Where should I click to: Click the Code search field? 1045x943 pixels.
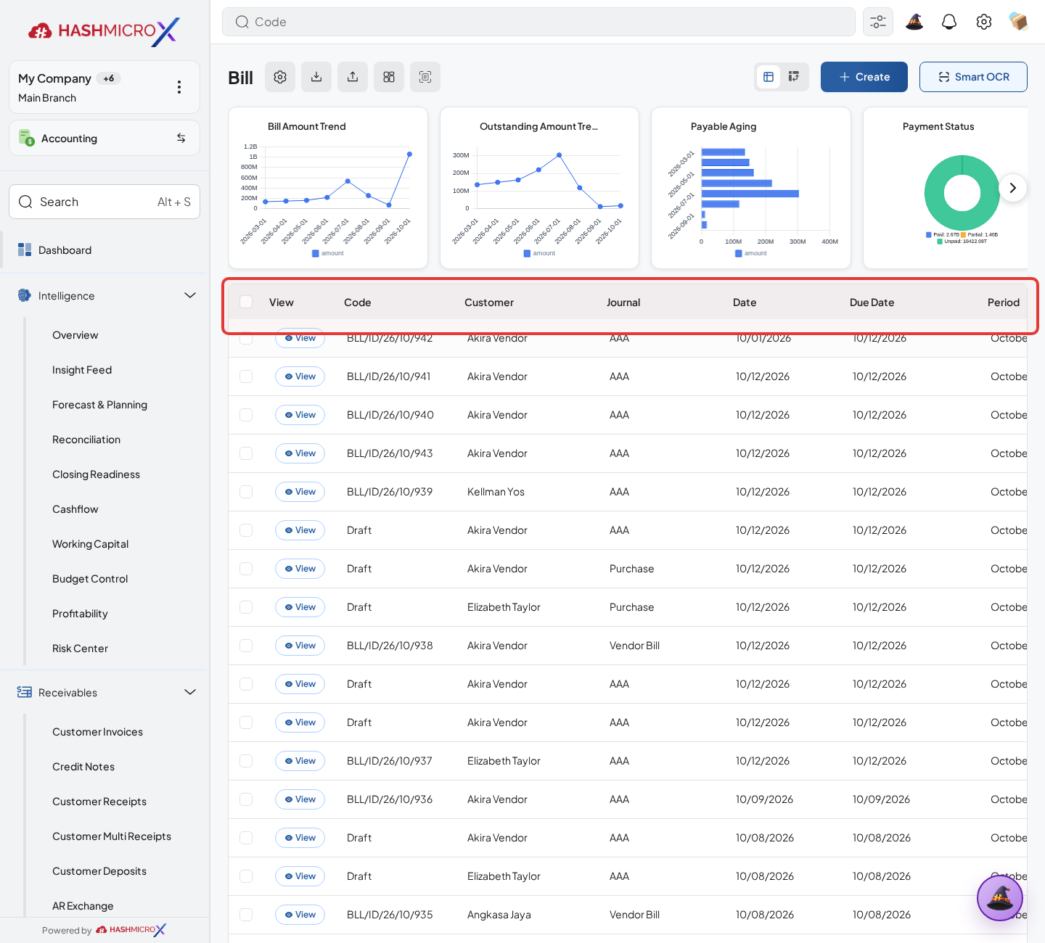(x=538, y=22)
